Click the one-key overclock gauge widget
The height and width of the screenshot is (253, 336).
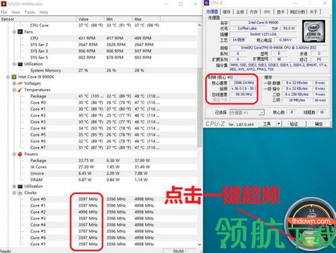click(311, 223)
